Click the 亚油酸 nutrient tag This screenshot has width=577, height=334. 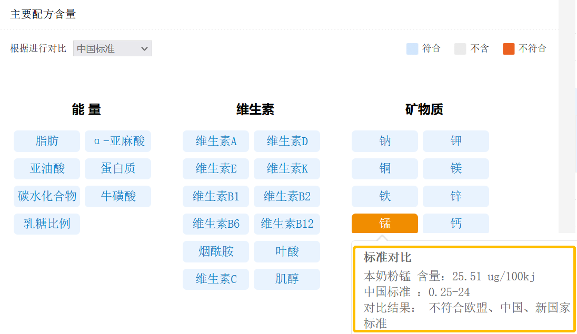pyautogui.click(x=47, y=169)
